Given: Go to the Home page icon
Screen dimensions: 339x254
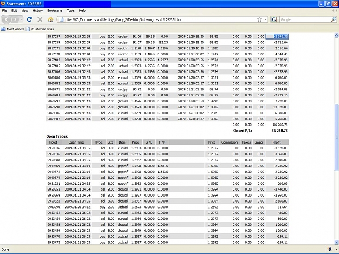Looking at the screenshot, I should 50,19.
